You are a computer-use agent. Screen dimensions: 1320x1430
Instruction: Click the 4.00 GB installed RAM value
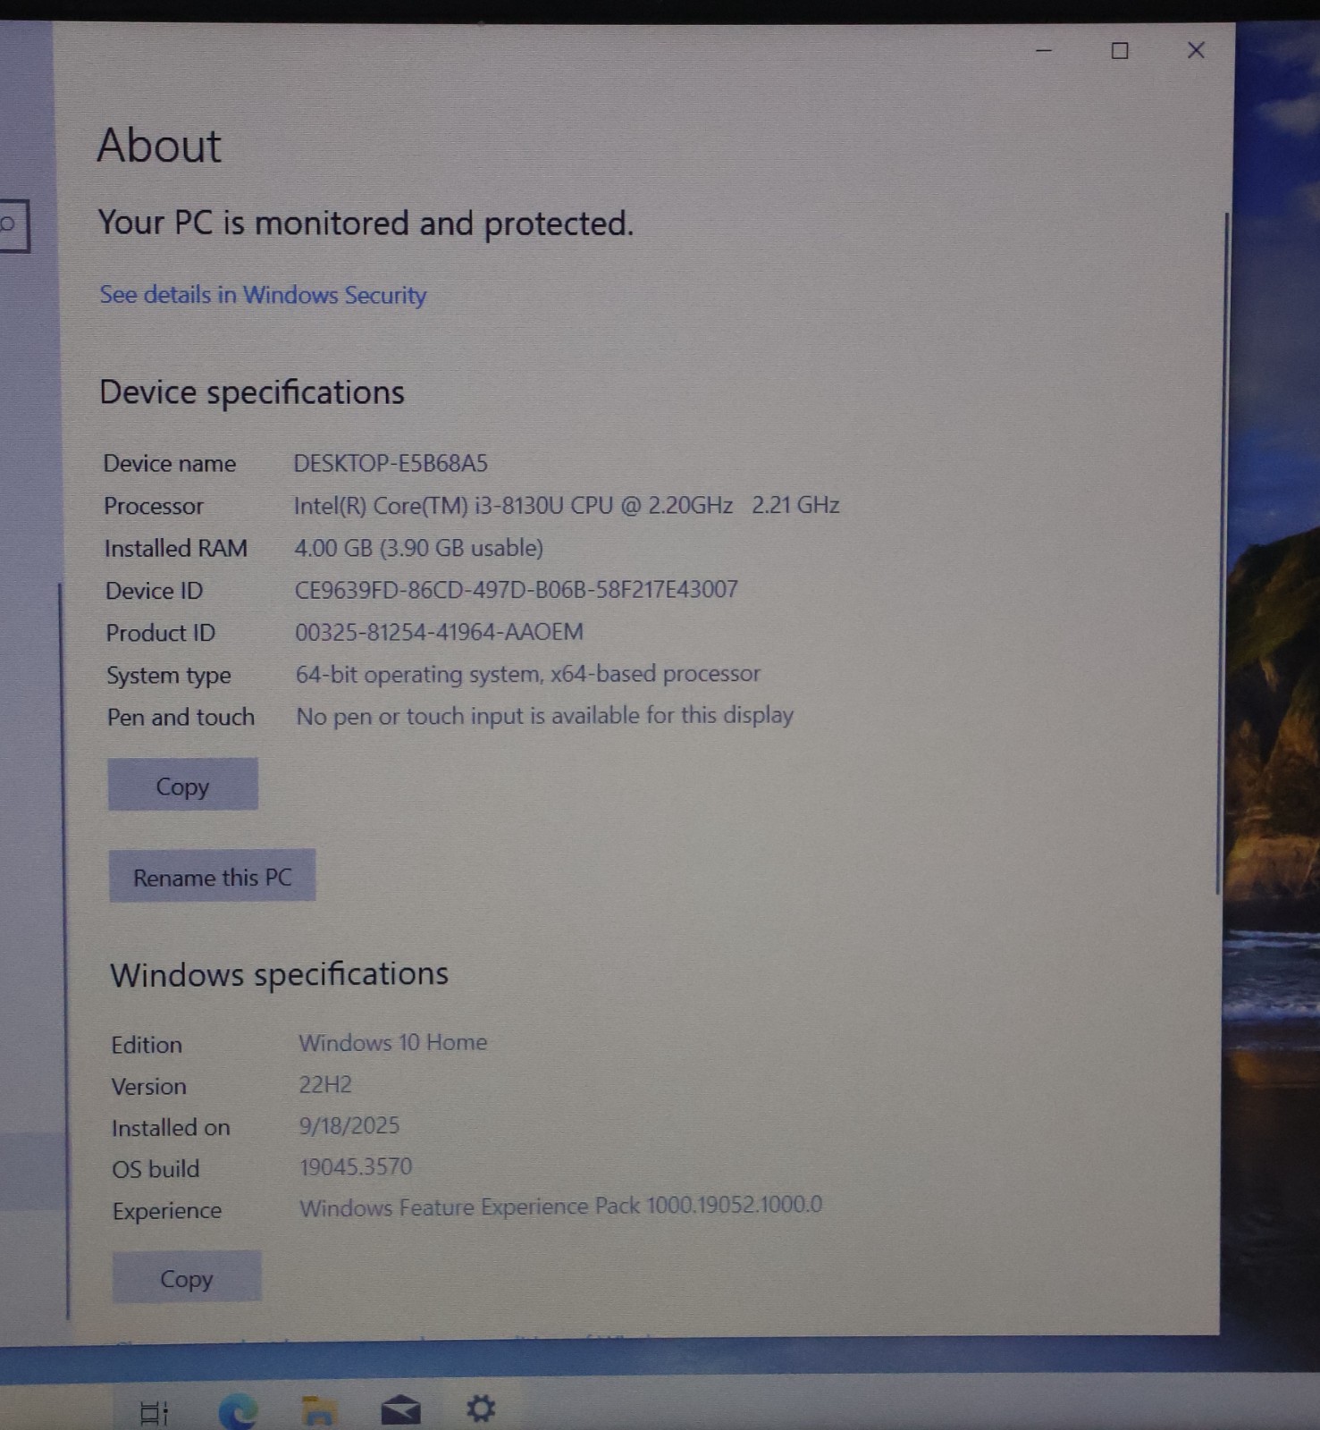pyautogui.click(x=419, y=548)
